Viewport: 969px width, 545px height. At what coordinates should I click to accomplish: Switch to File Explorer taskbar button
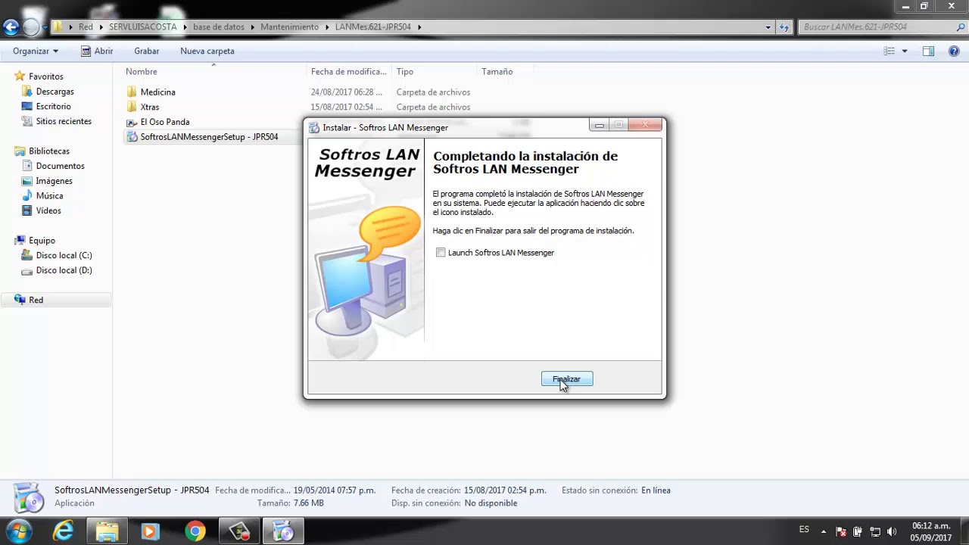click(107, 531)
